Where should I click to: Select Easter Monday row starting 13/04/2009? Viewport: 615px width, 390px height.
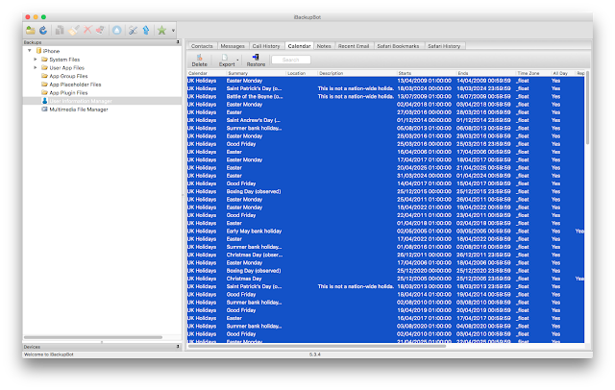tap(385, 81)
